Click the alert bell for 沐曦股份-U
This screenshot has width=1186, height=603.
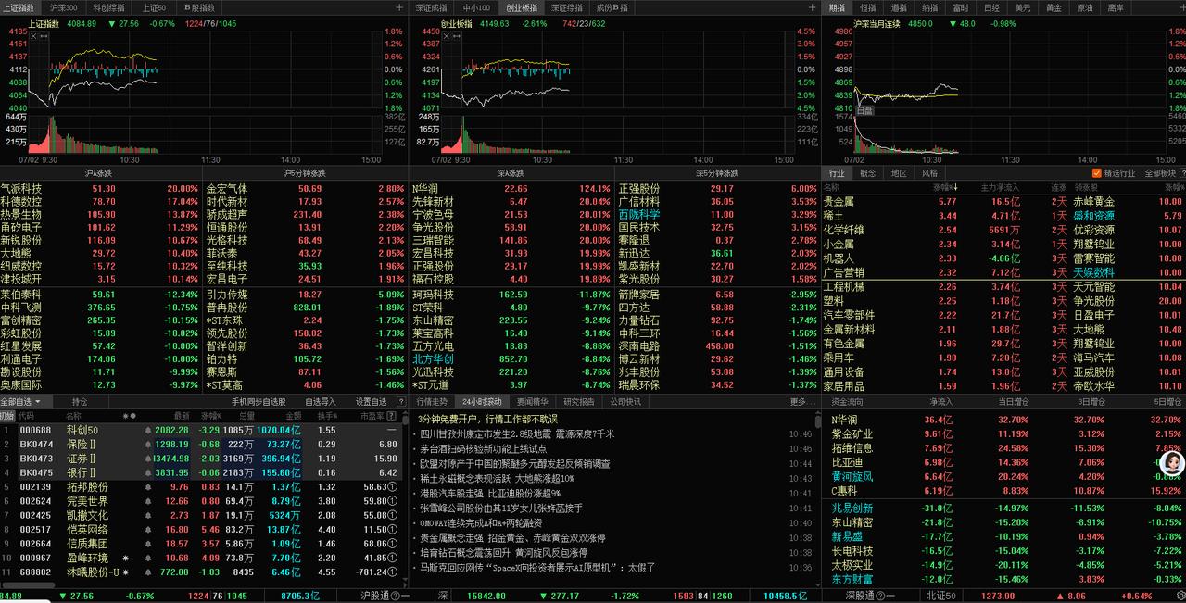148,572
